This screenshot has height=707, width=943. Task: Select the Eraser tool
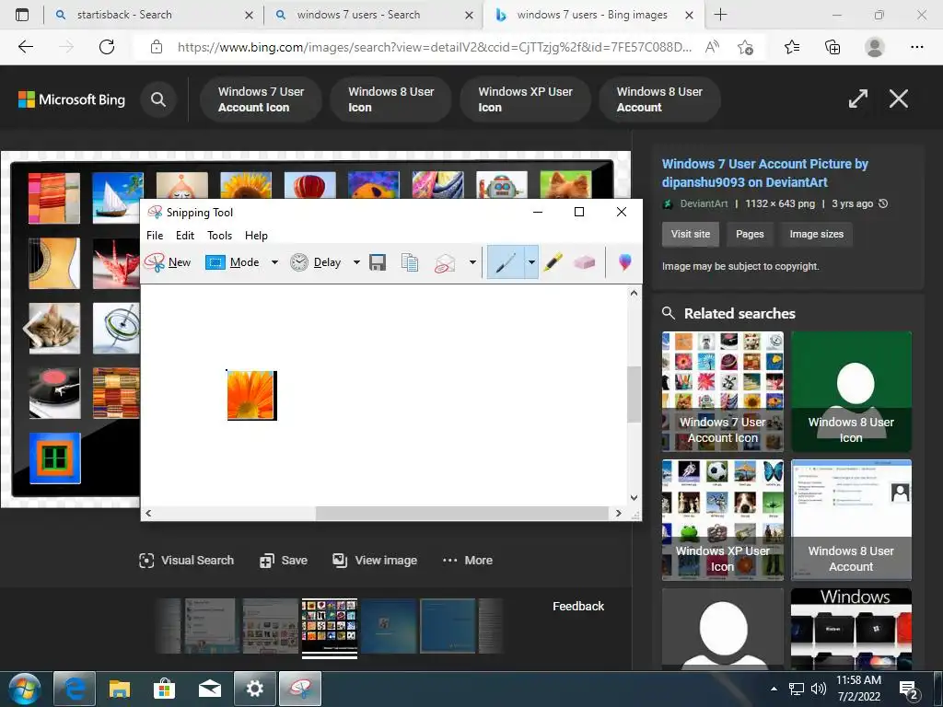pos(584,262)
